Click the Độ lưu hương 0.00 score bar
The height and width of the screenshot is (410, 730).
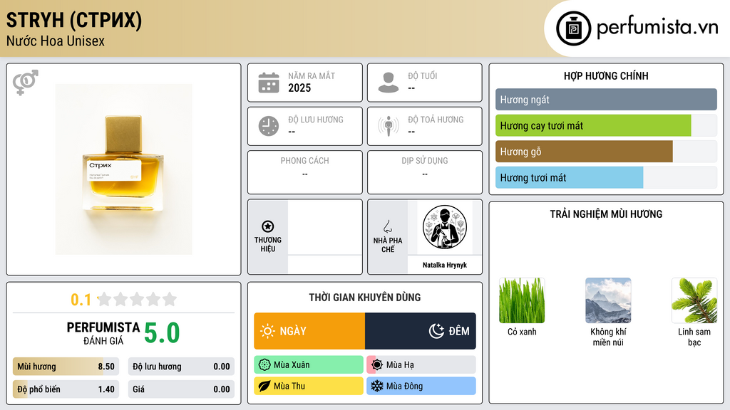pos(181,367)
